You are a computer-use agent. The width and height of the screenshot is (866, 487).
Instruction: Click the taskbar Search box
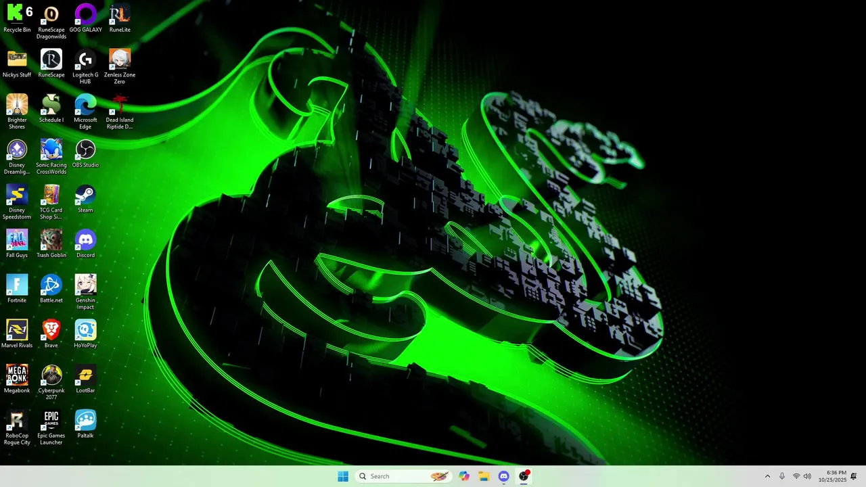[403, 476]
